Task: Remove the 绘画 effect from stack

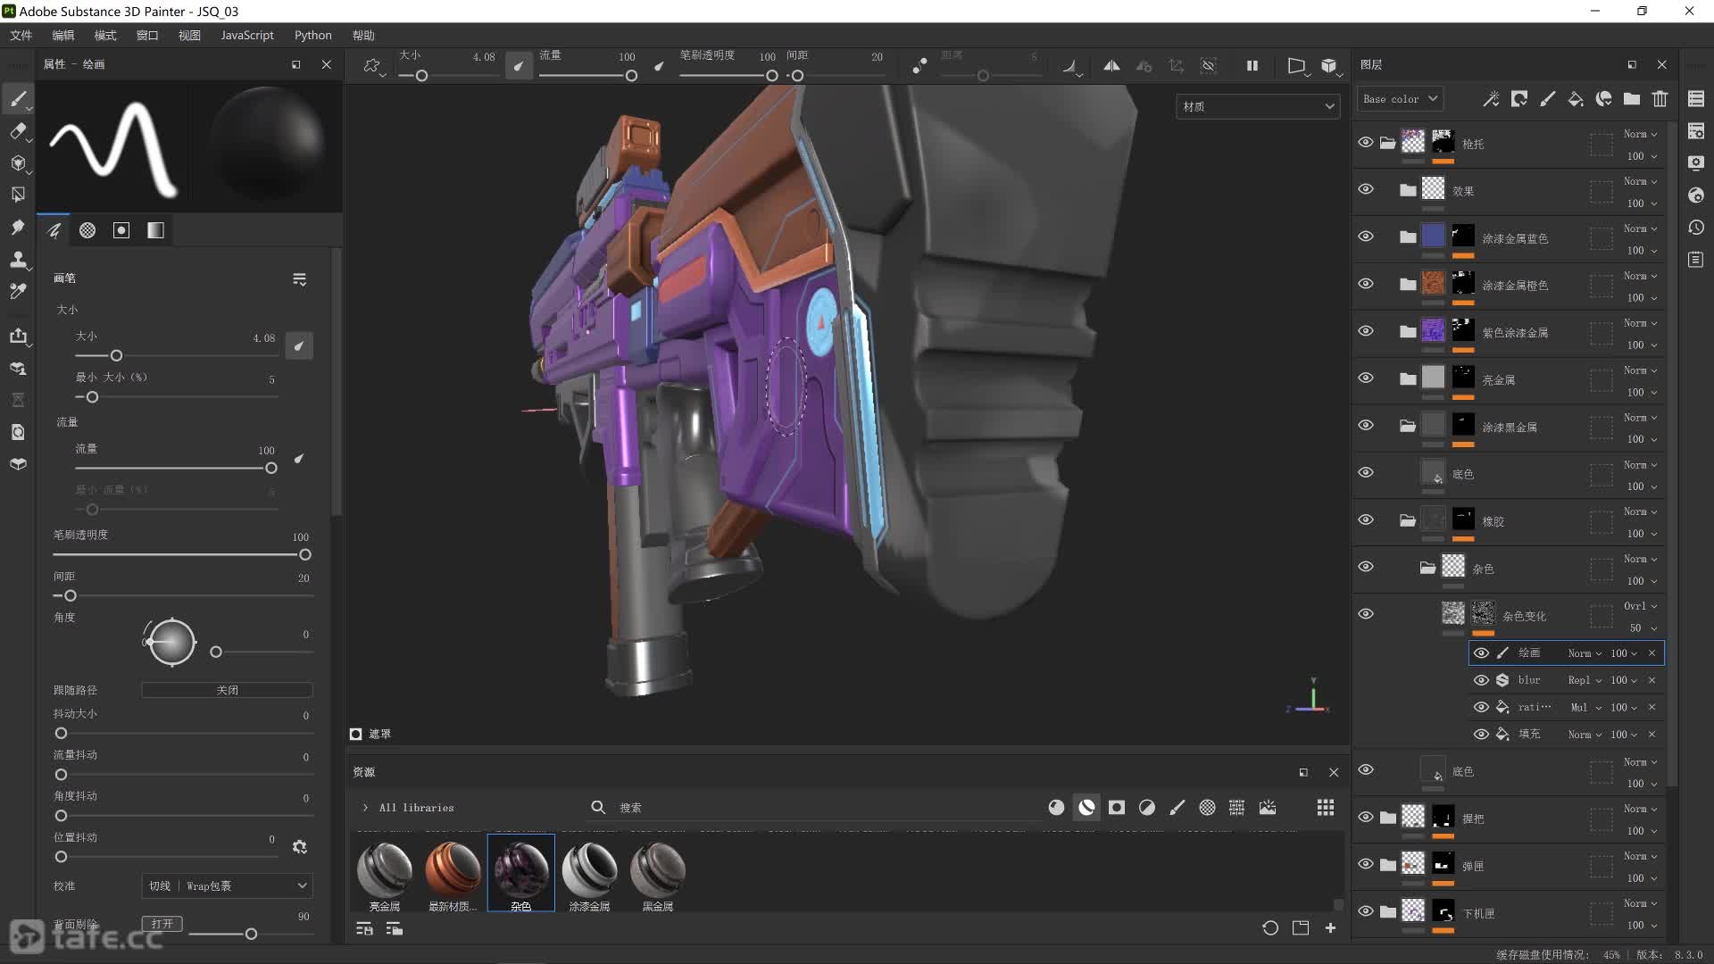Action: tap(1652, 653)
